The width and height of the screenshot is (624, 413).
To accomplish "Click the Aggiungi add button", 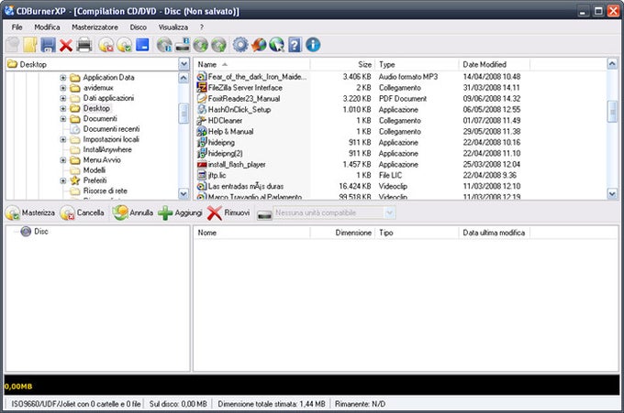I will click(x=180, y=212).
